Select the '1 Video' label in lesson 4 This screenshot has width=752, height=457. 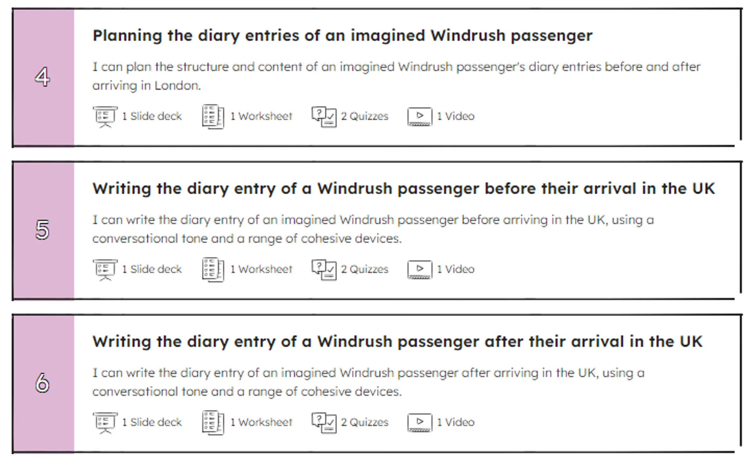(455, 116)
